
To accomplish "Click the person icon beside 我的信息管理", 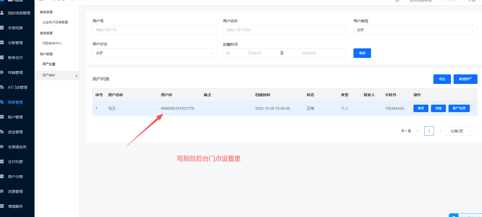I will pyautogui.click(x=2, y=13).
